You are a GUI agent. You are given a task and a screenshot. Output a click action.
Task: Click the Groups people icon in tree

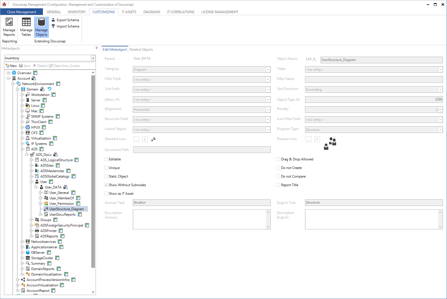pos(37,220)
